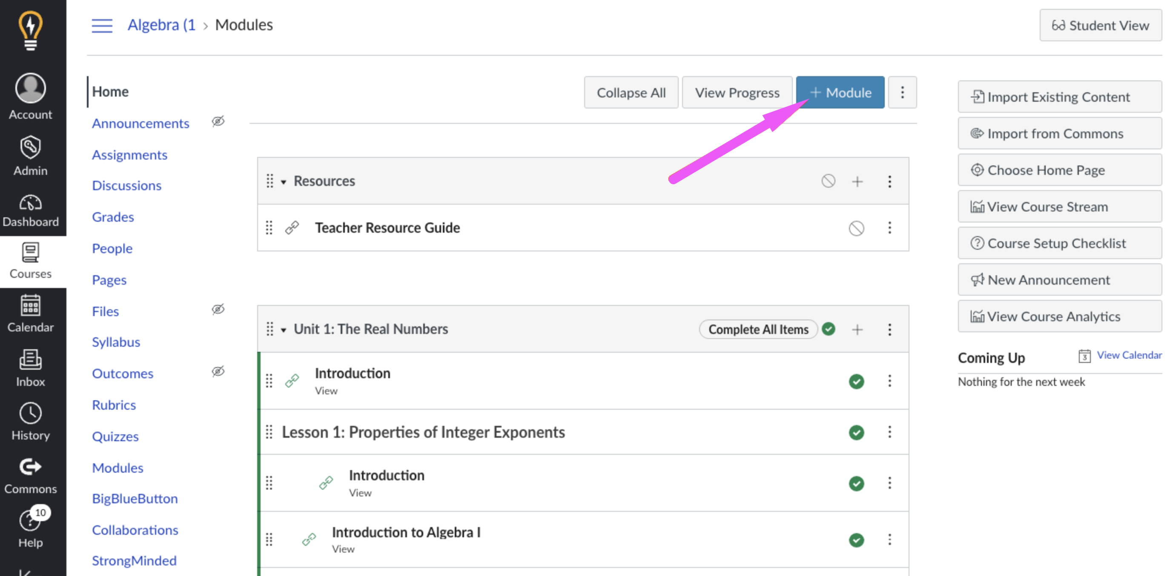Collapse the Resources module arrow
This screenshot has width=1170, height=576.
284,182
